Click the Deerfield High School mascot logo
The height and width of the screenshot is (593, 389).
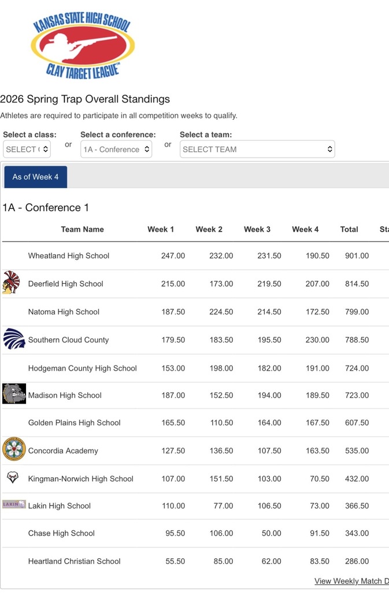coord(11,283)
